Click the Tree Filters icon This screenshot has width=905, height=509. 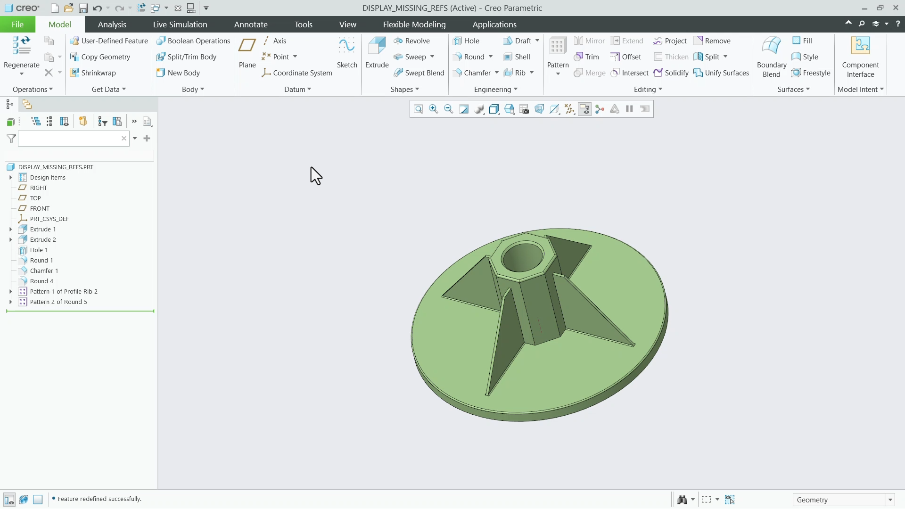102,122
